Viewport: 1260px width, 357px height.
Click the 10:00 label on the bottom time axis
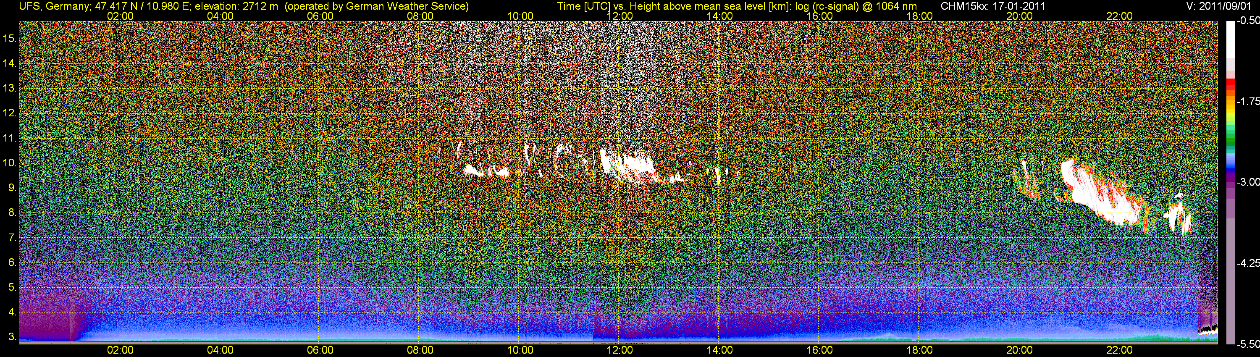(520, 350)
